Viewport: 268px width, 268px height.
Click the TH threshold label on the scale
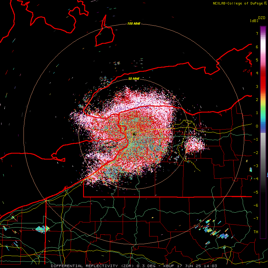pyautogui.click(x=256, y=232)
